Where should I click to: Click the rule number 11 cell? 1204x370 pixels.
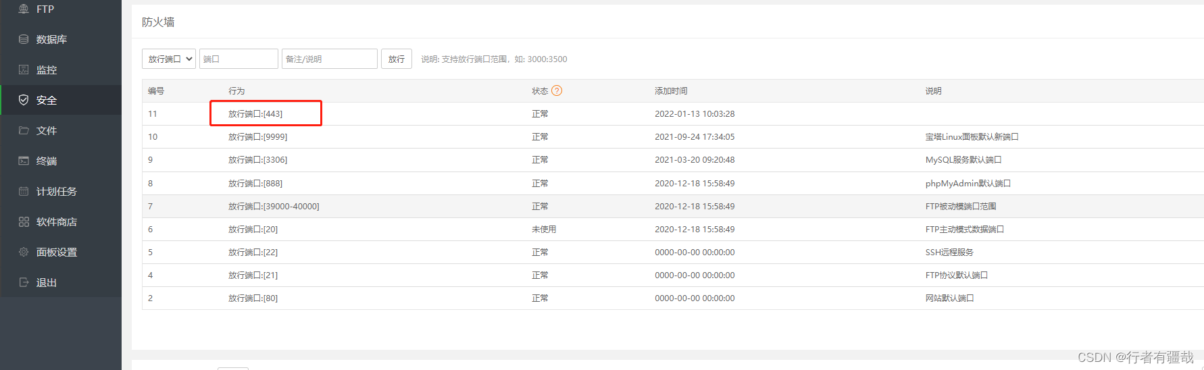(153, 113)
